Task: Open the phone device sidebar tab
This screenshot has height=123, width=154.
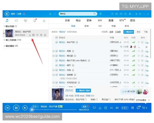Action: coord(35,20)
